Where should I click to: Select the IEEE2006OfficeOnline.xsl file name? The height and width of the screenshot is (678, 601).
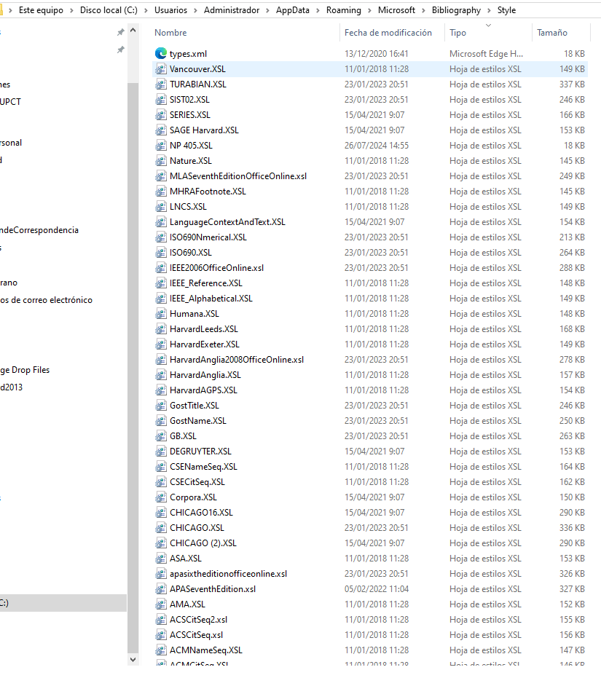[x=217, y=268]
